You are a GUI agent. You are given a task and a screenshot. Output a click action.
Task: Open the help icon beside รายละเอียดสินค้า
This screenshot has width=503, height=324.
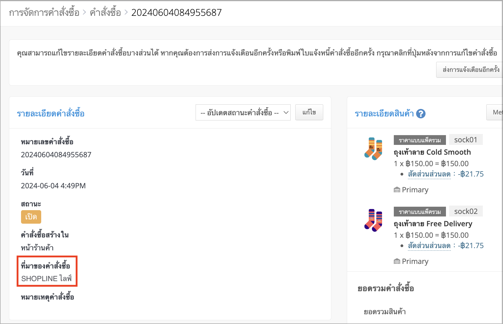point(421,114)
